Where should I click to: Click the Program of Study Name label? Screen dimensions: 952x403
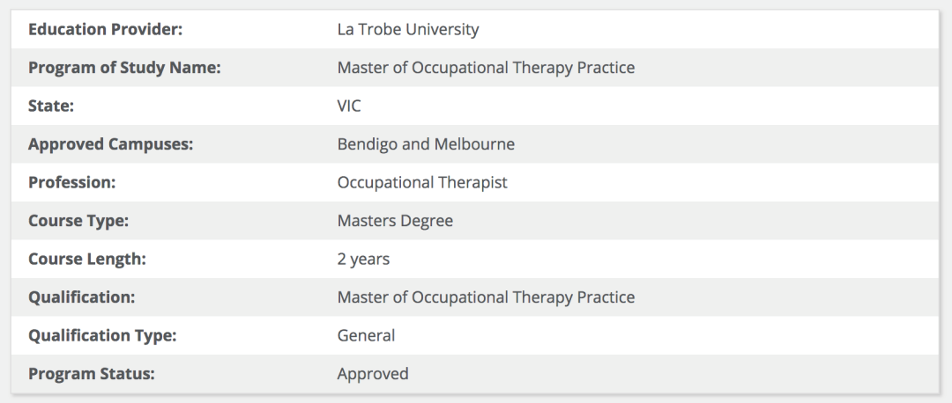[x=124, y=68]
